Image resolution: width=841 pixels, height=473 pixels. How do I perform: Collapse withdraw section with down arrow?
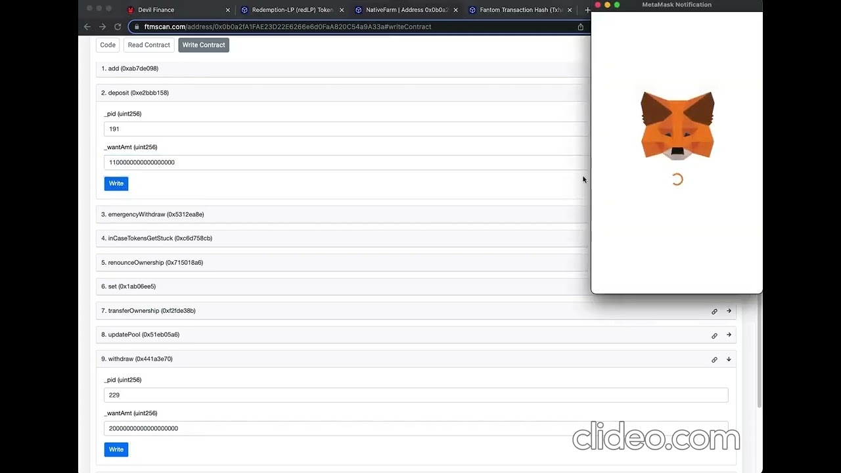click(x=729, y=359)
